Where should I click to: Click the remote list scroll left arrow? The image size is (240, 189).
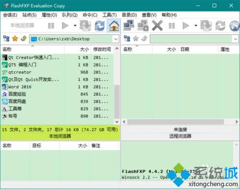[x=124, y=122]
